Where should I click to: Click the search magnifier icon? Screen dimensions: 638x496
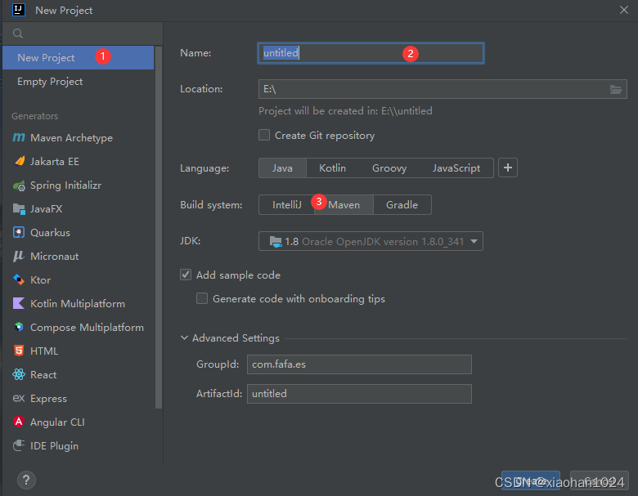point(17,34)
